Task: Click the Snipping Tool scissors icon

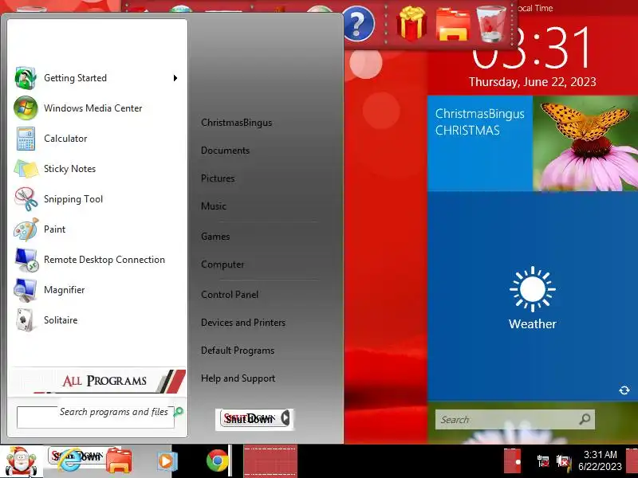Action: tap(26, 198)
